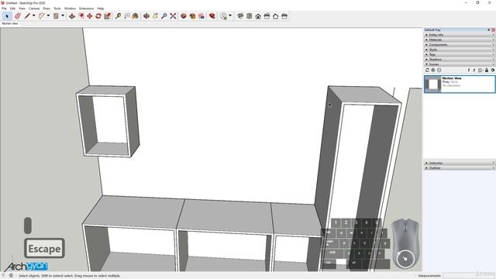Expand the Instructor panel

(460, 163)
